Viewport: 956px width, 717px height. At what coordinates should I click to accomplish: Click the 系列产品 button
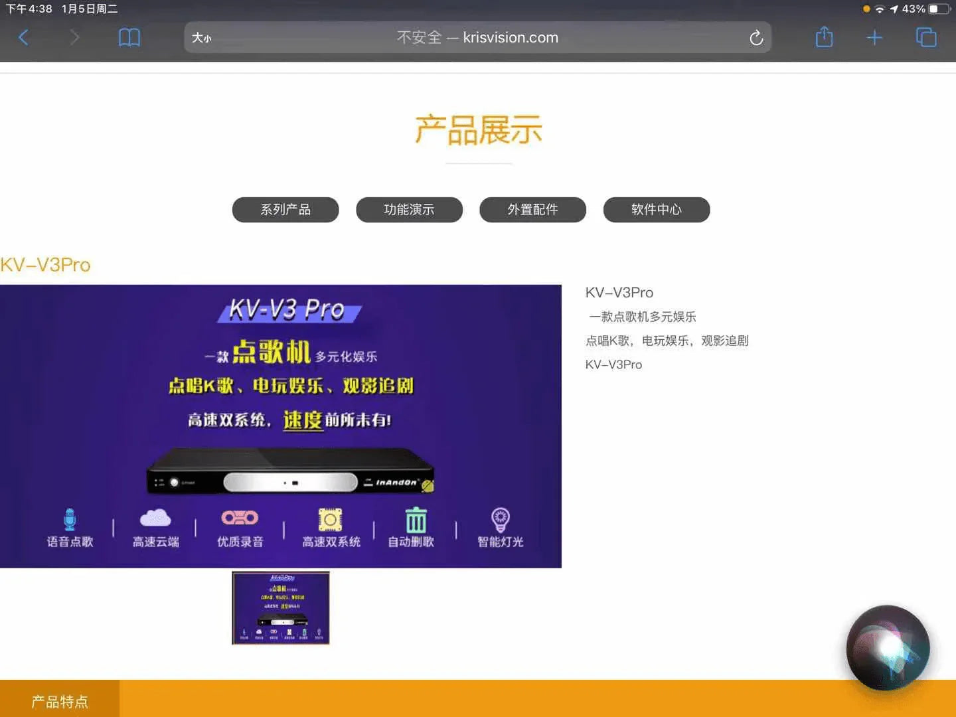click(285, 210)
